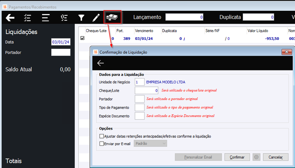
Task: Click the Série/NF column header
Action: coord(212,31)
